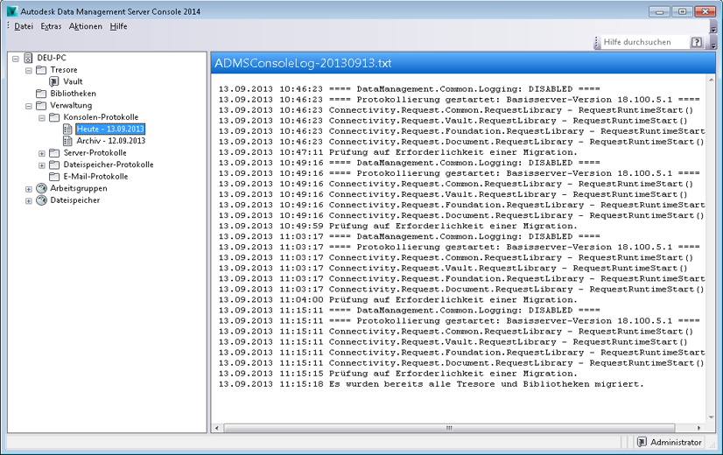
Task: Collapse the DEU-PC root node
Action: pos(15,59)
